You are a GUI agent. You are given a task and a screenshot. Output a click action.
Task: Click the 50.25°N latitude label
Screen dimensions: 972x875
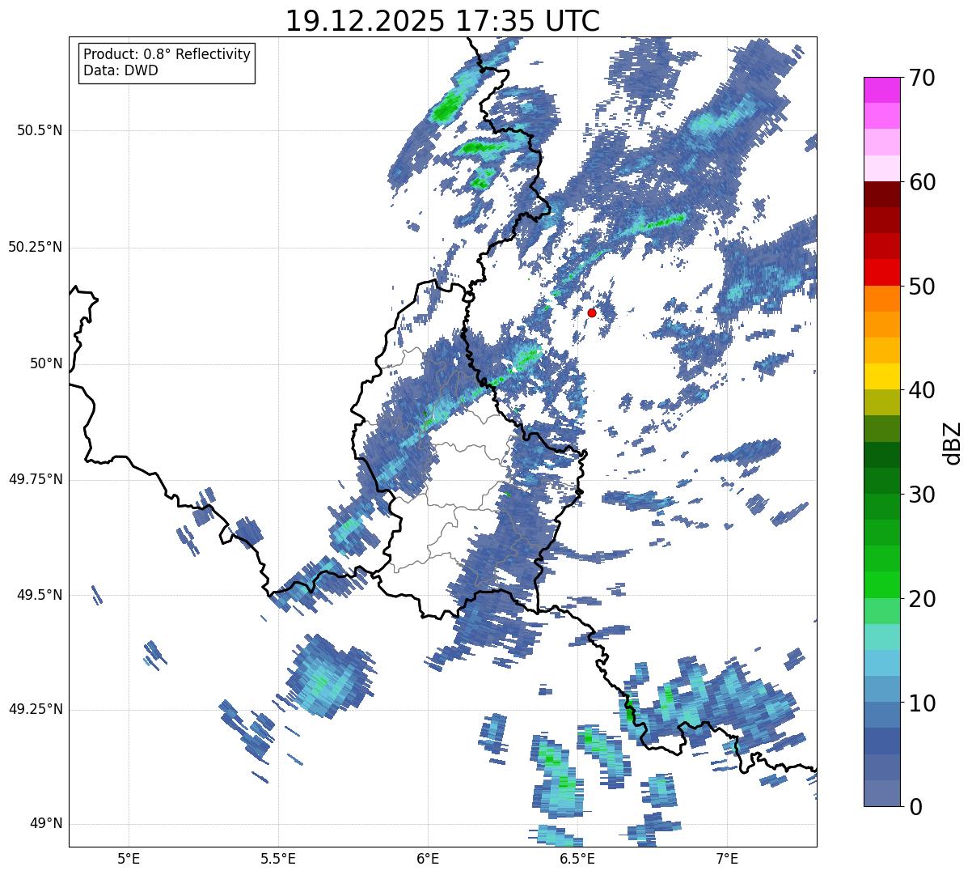point(35,247)
